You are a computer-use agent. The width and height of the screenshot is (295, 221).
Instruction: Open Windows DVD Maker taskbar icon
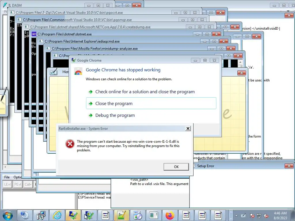click(137, 215)
